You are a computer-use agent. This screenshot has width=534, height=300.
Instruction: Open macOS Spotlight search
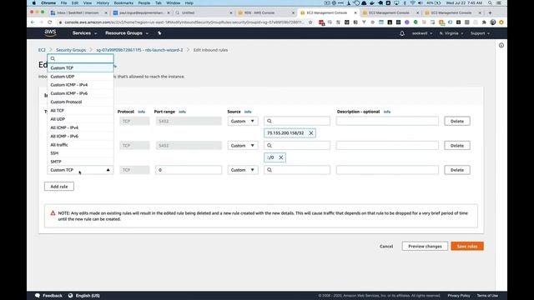[490, 3]
